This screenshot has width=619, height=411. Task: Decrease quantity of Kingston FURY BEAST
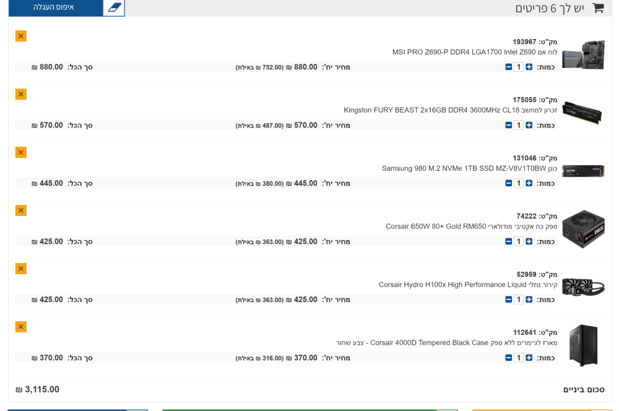(x=508, y=125)
